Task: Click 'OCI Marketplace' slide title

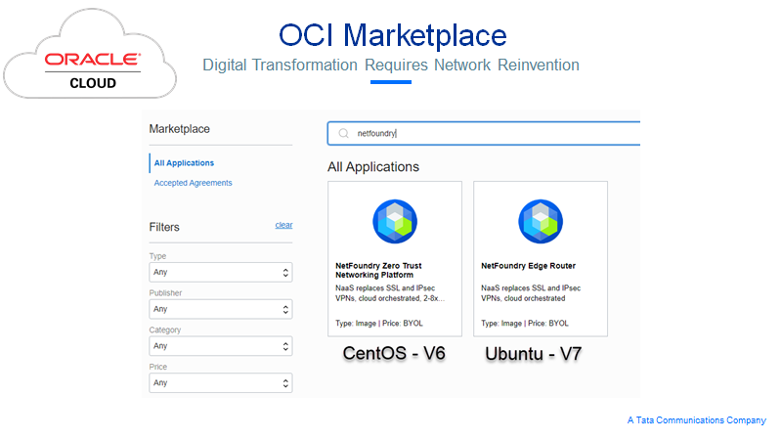Action: click(x=393, y=35)
